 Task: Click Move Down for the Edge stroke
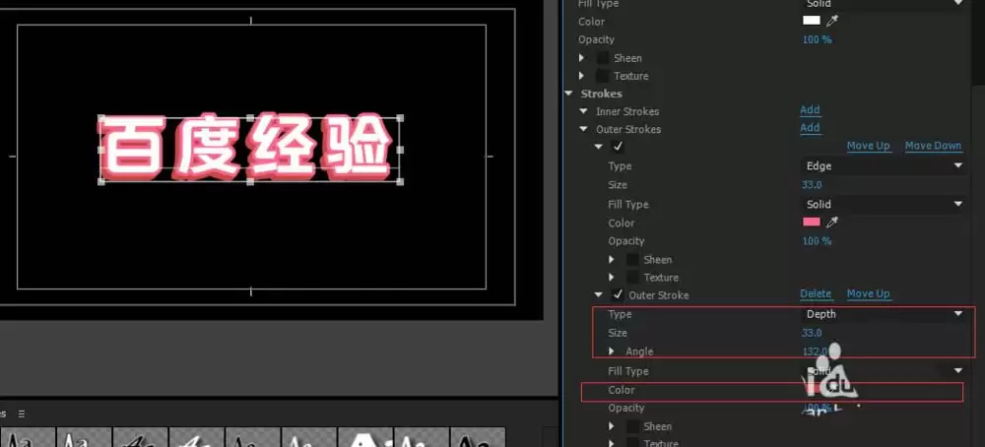click(x=933, y=146)
